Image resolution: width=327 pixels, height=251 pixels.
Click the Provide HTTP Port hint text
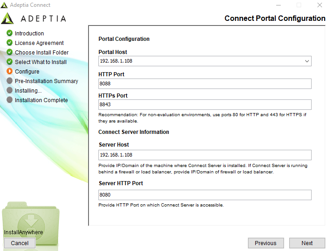click(161, 205)
